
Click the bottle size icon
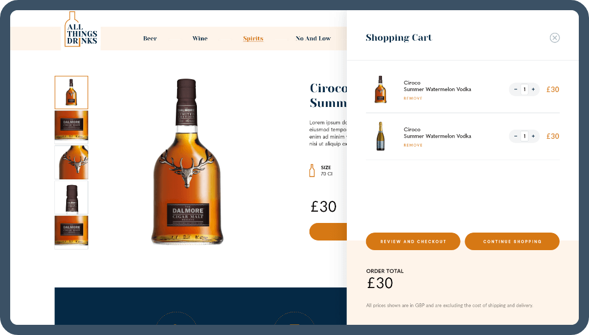coord(312,170)
